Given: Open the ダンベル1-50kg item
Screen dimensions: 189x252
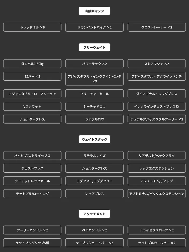Looking at the screenshot, I should pos(32,64).
